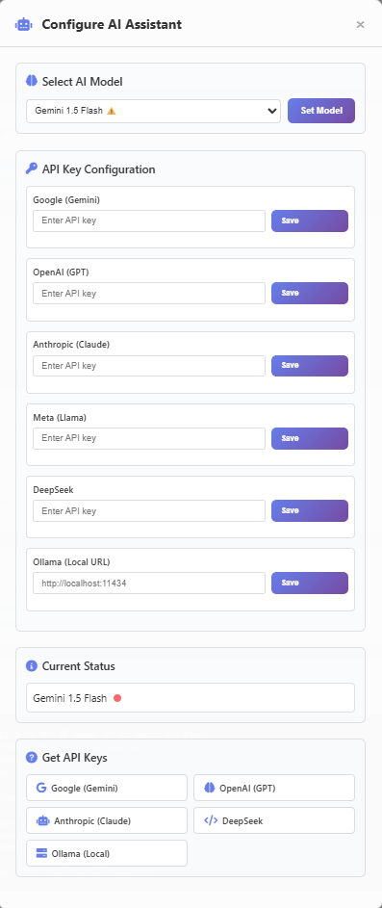The height and width of the screenshot is (908, 382).
Task: Click the robot icon in the Anthropic (Claude) link
Action: [42, 820]
